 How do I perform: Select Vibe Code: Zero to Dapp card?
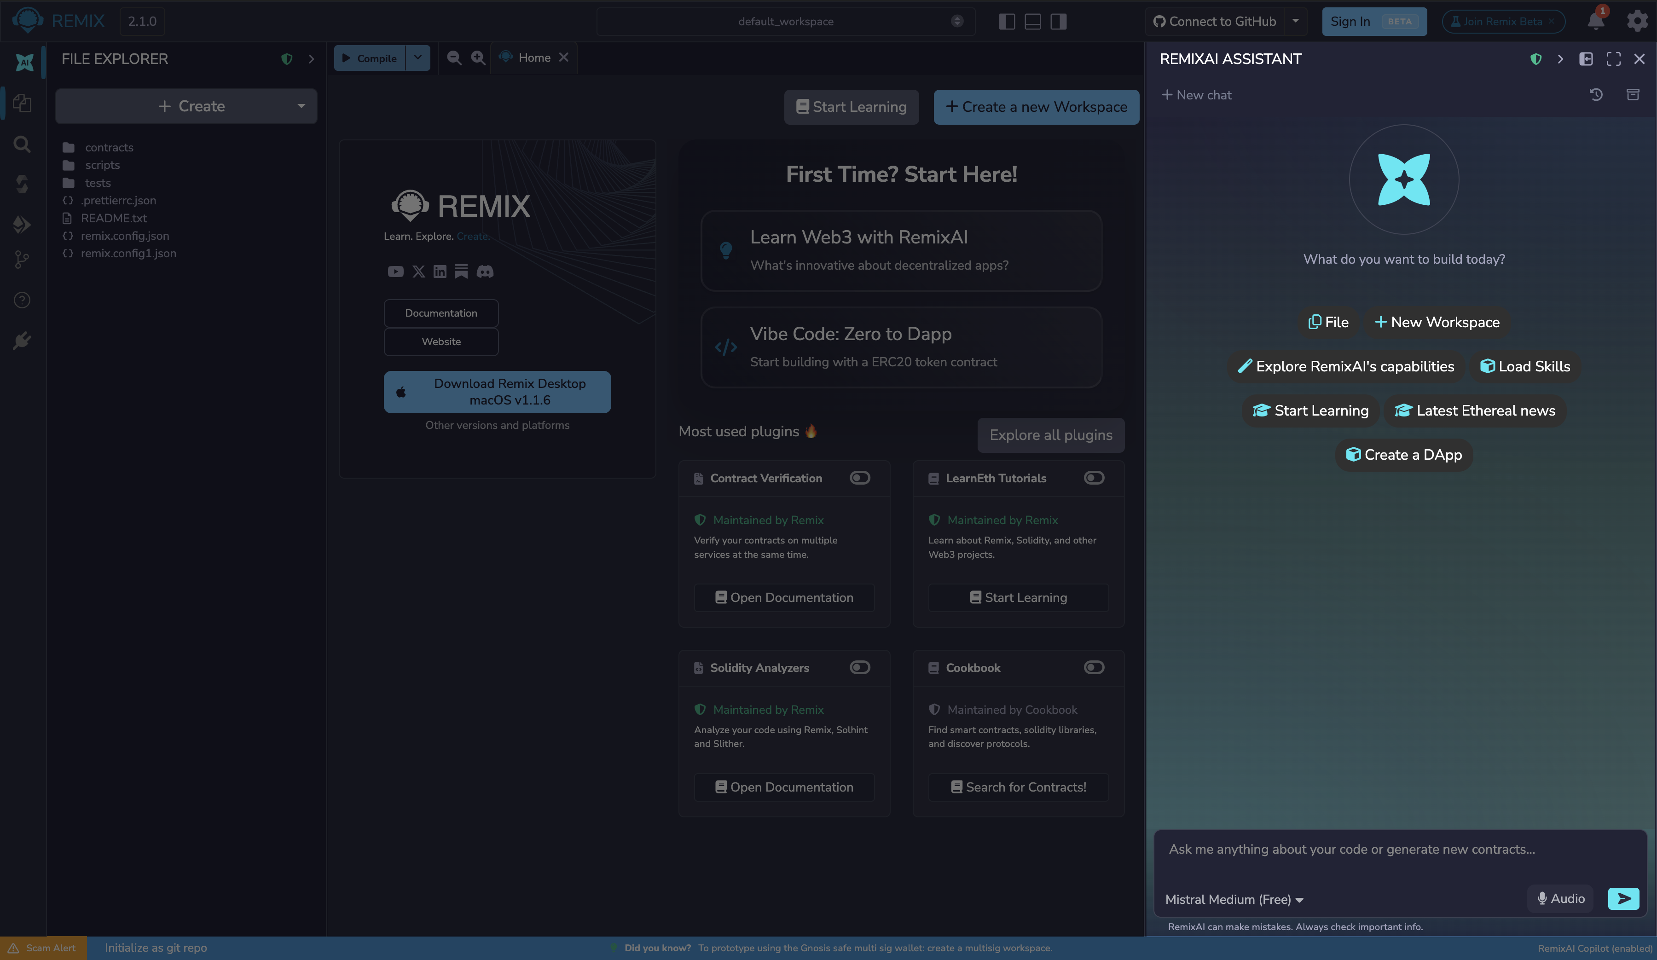click(x=901, y=347)
